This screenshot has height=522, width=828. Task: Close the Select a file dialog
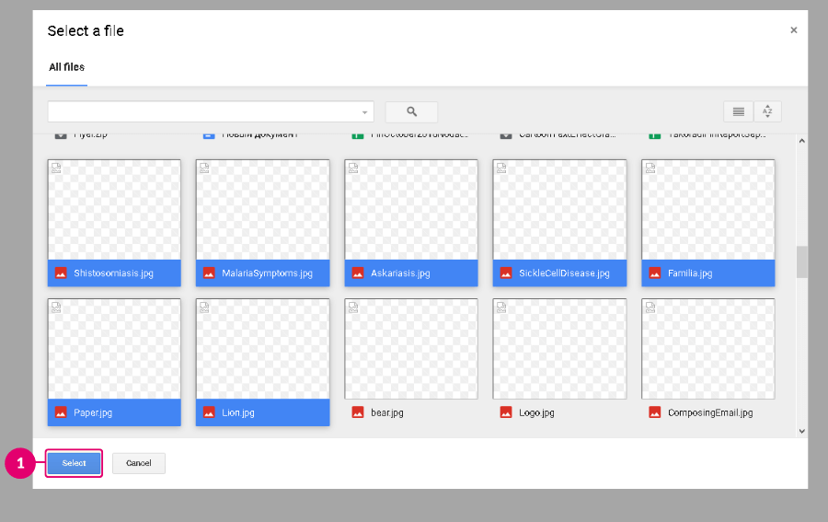793,30
